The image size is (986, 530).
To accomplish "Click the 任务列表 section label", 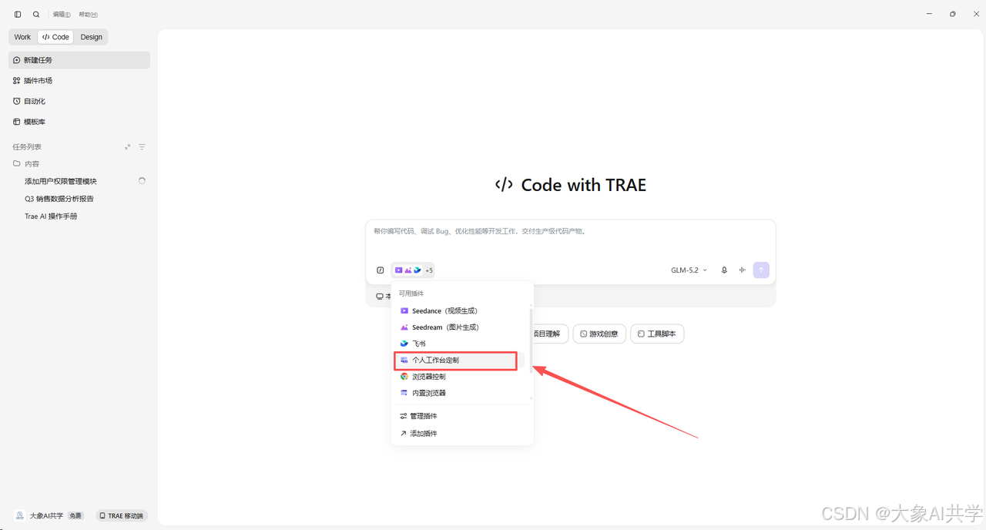I will 27,147.
